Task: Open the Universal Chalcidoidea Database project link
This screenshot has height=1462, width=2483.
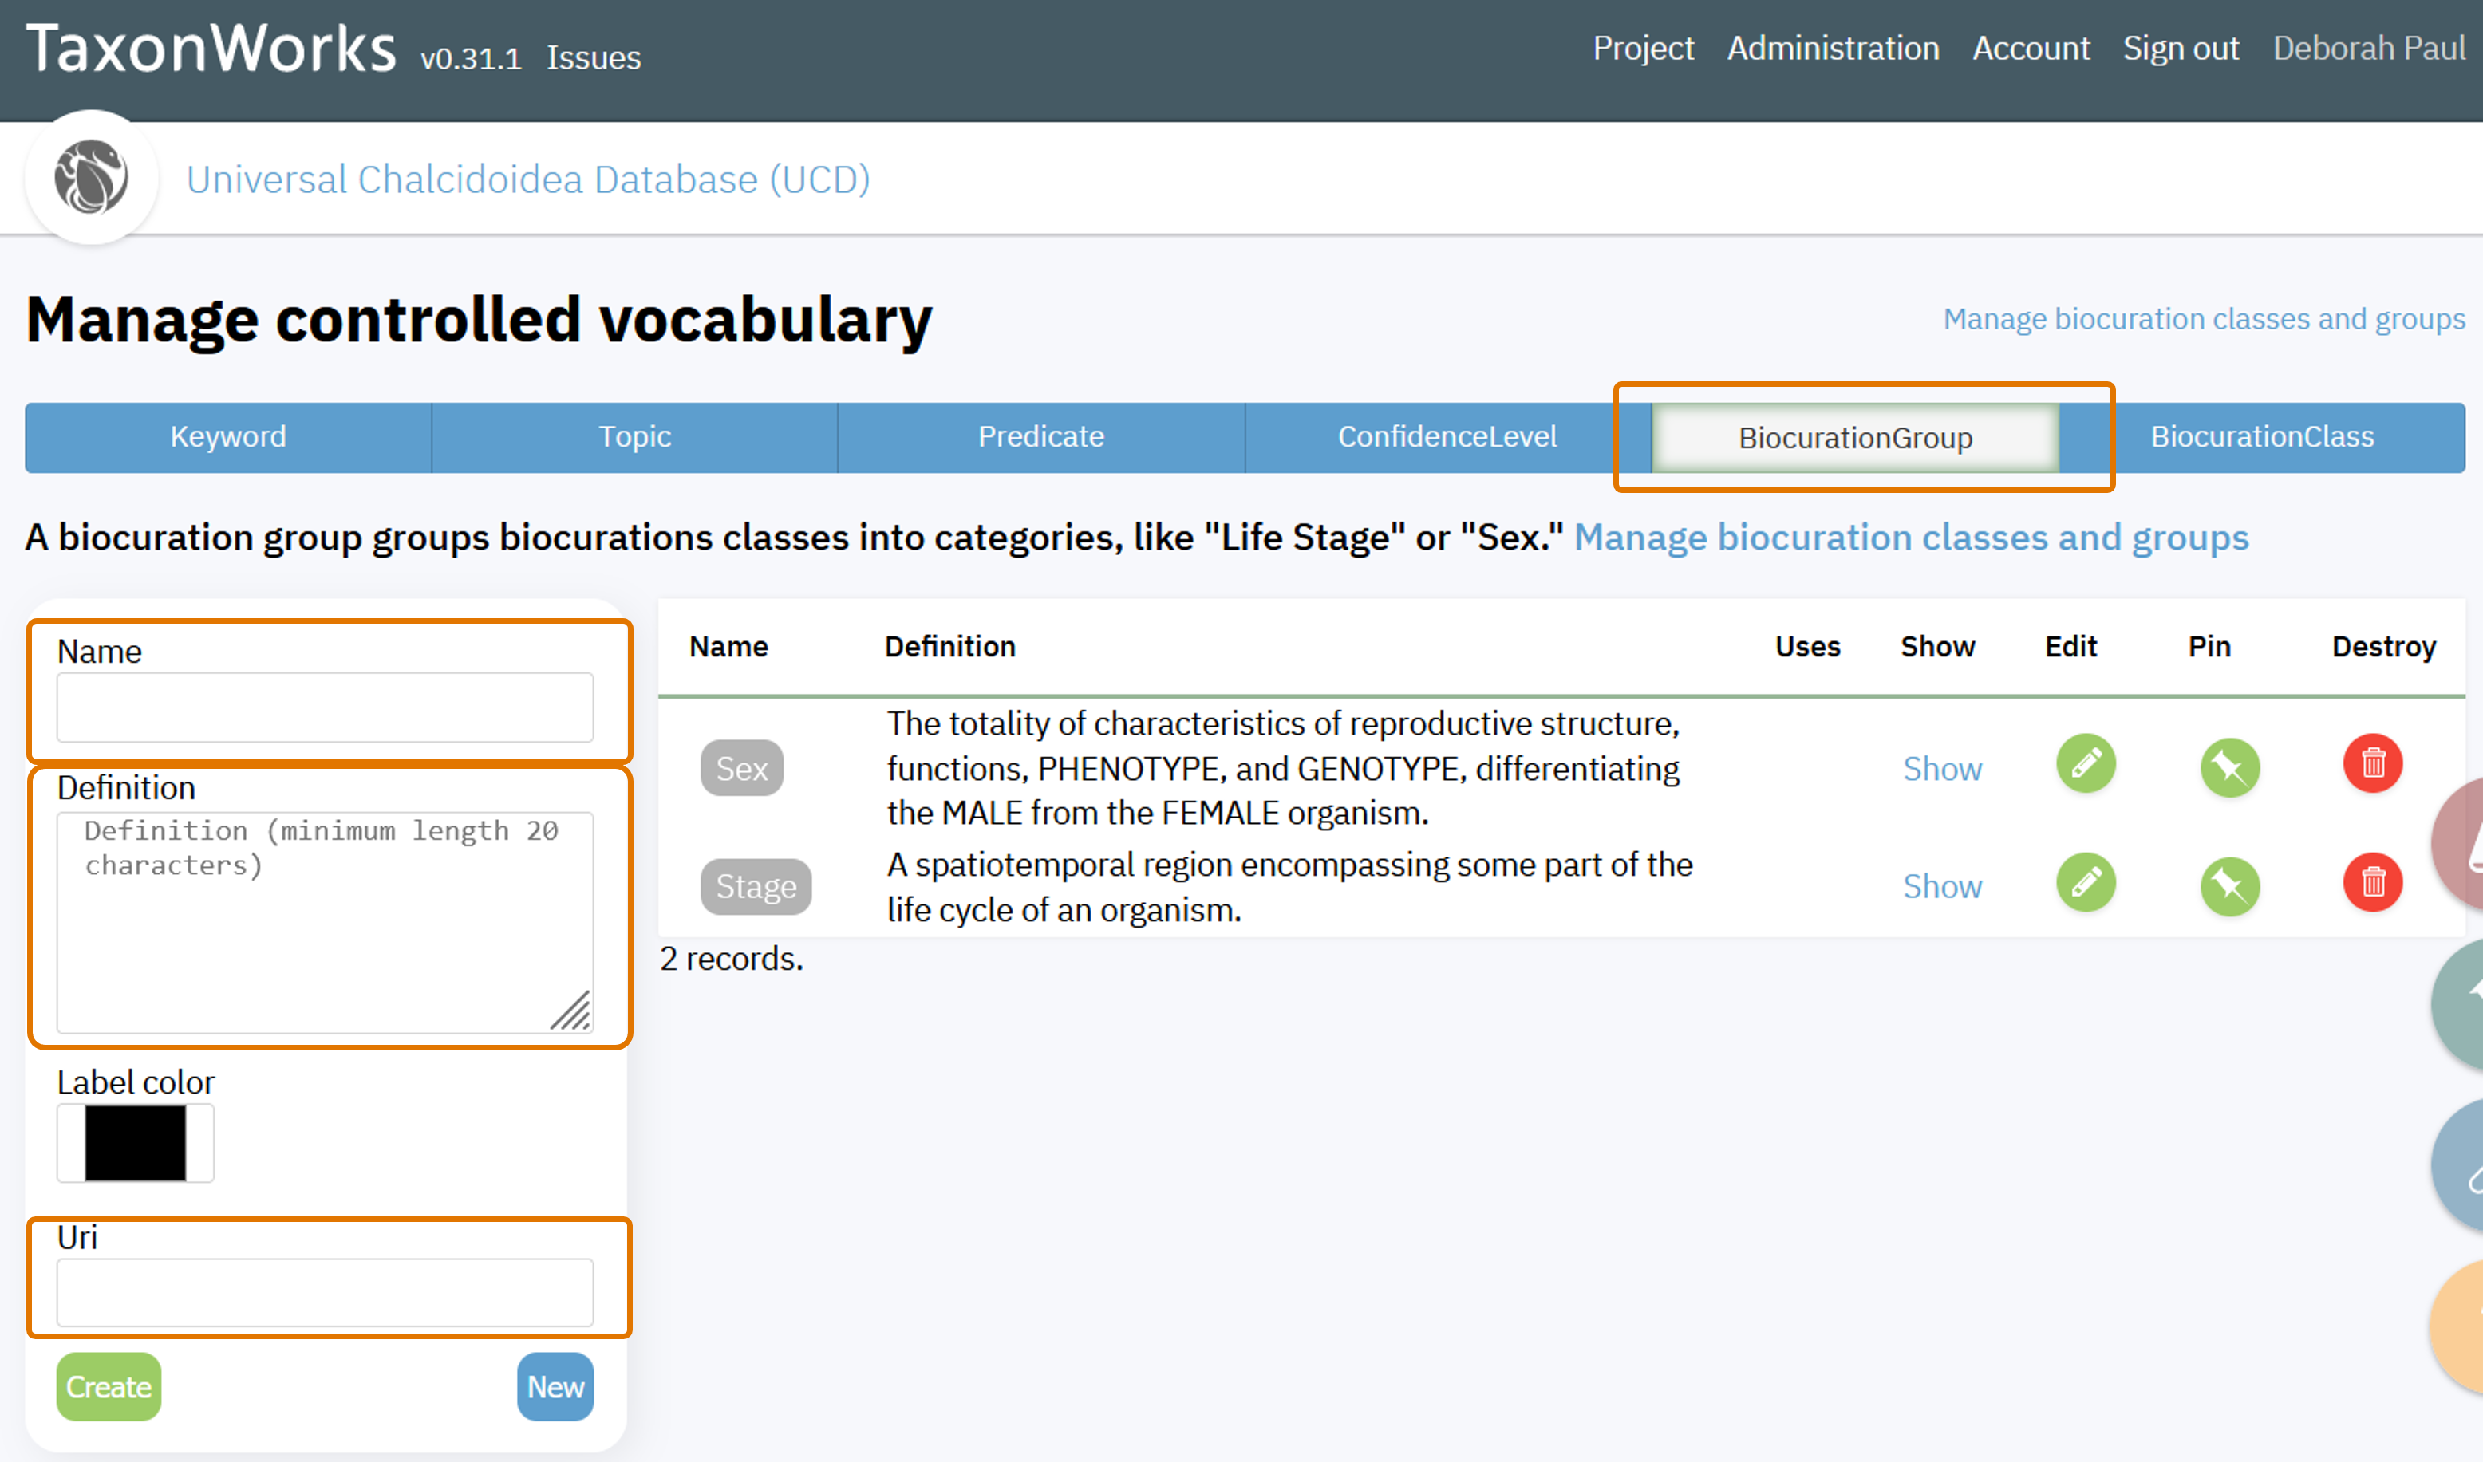Action: coord(528,179)
